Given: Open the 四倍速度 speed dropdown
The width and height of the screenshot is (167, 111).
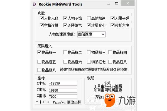Looking at the screenshot, I should pos(92,34).
